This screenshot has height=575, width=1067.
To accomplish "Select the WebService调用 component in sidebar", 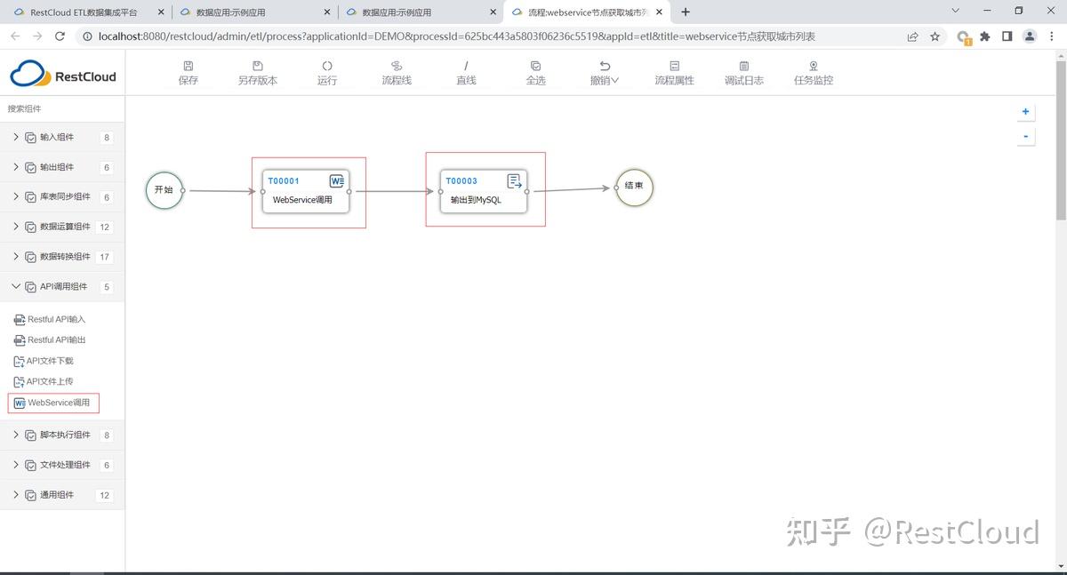I will click(53, 403).
